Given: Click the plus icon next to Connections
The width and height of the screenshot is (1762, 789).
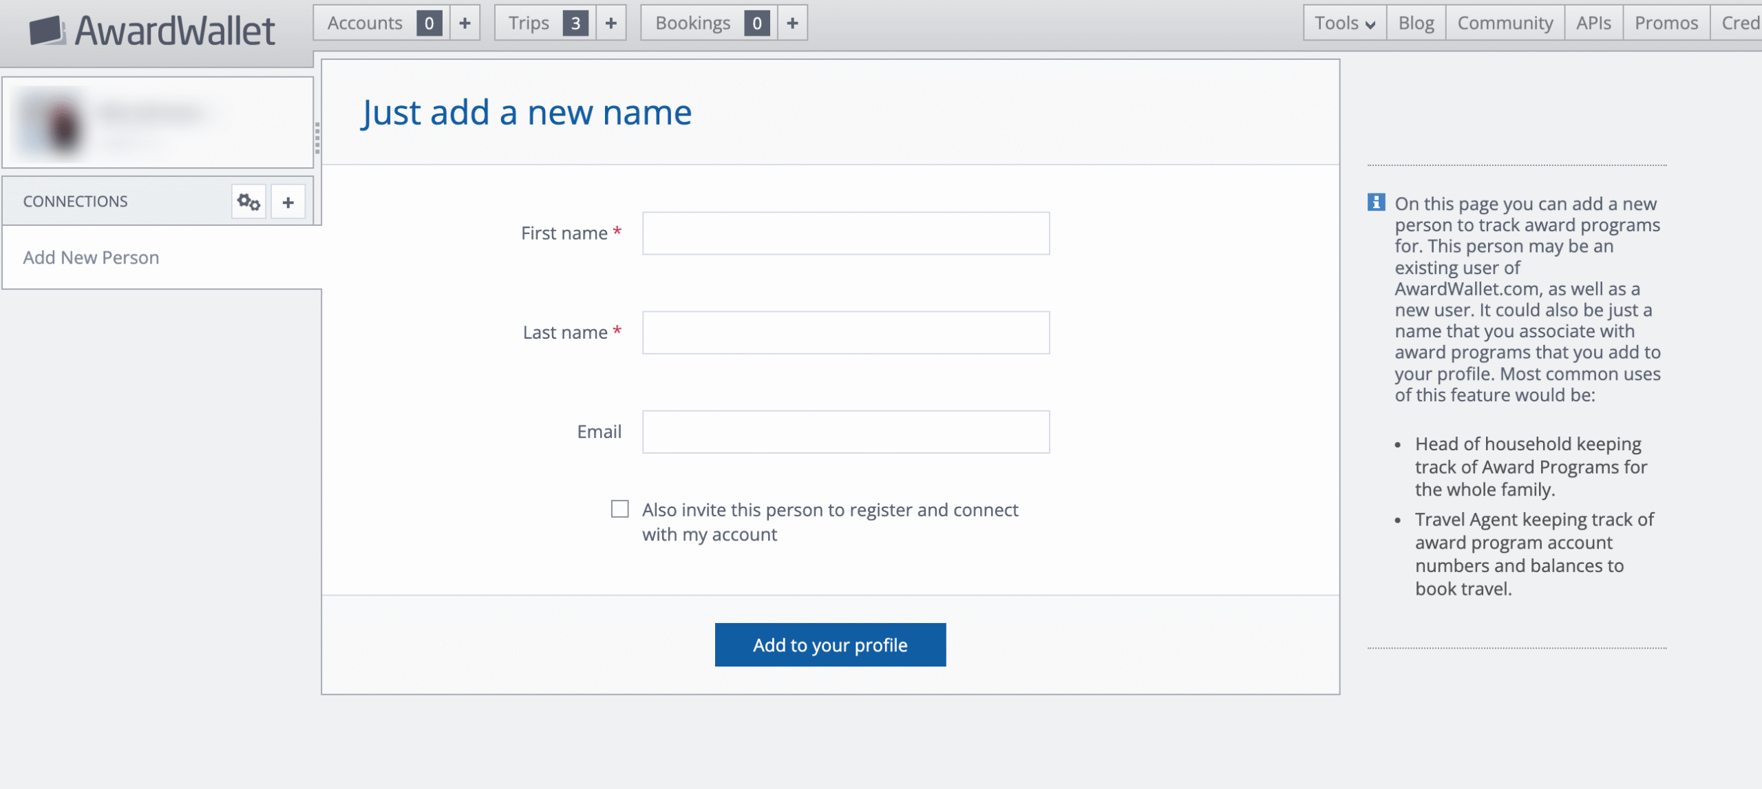Looking at the screenshot, I should [288, 201].
